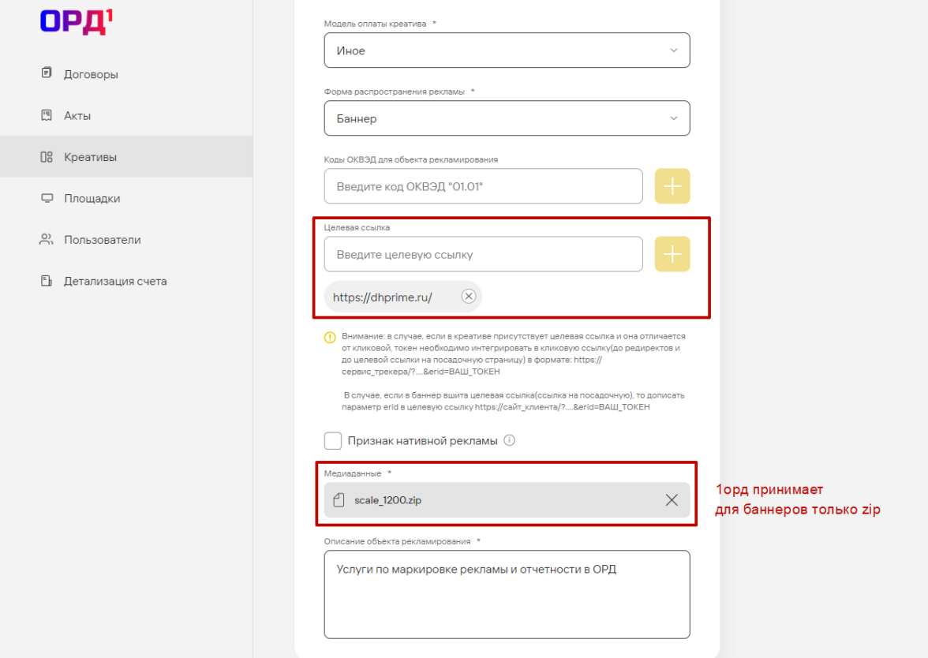
Task: Click the Пользователи people icon
Action: (47, 239)
